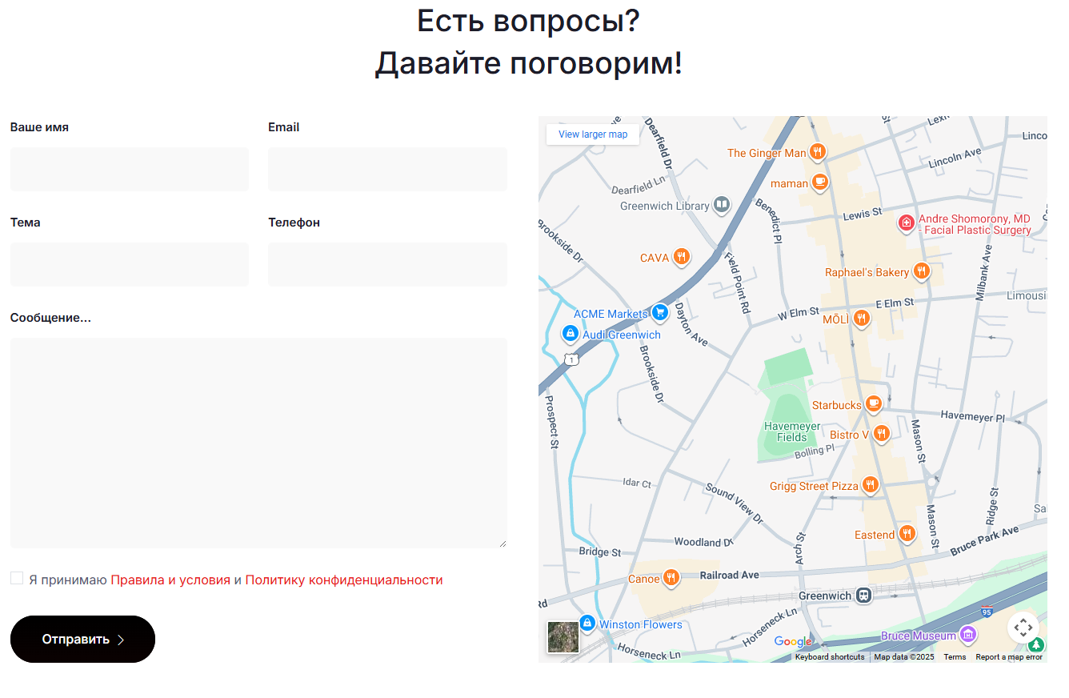Click Report a map error link
This screenshot has height=698, width=1069.
[1008, 657]
